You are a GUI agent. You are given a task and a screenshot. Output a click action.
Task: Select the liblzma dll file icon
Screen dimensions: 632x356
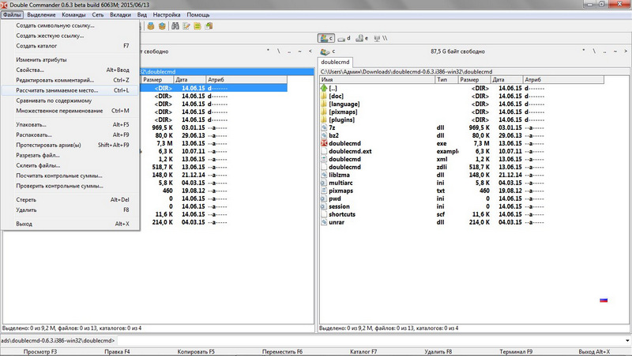324,175
